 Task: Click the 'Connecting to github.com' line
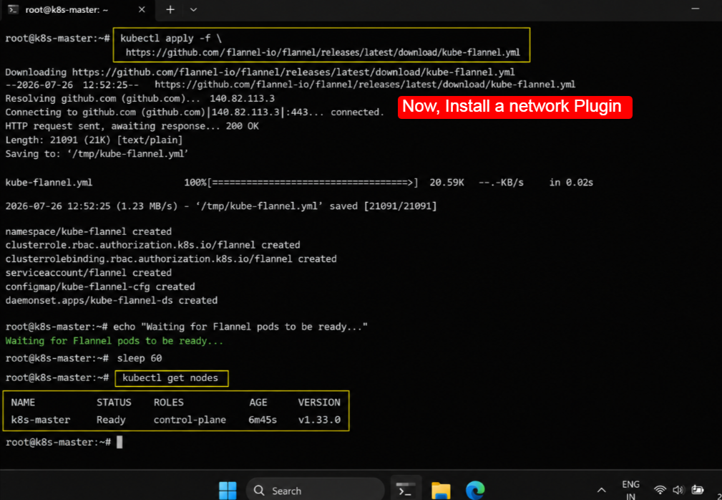195,112
